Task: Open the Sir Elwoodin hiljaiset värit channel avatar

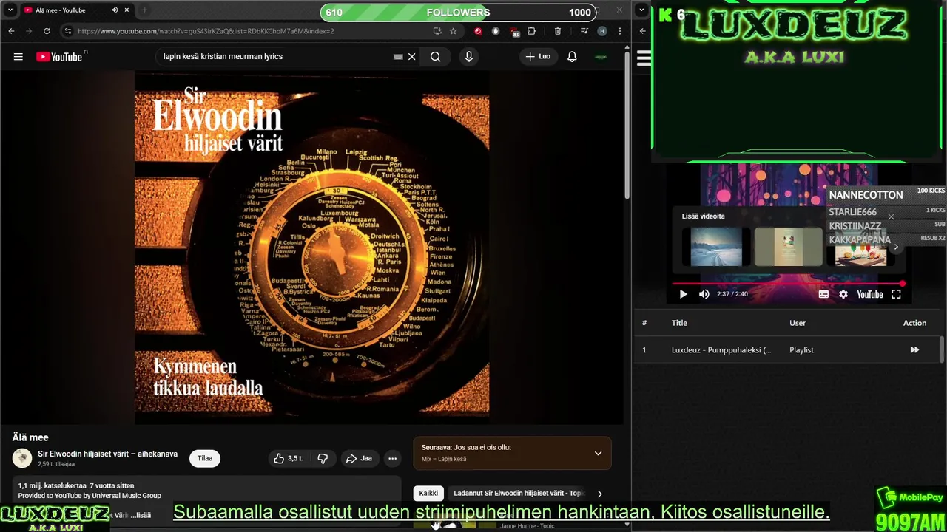Action: 22,458
